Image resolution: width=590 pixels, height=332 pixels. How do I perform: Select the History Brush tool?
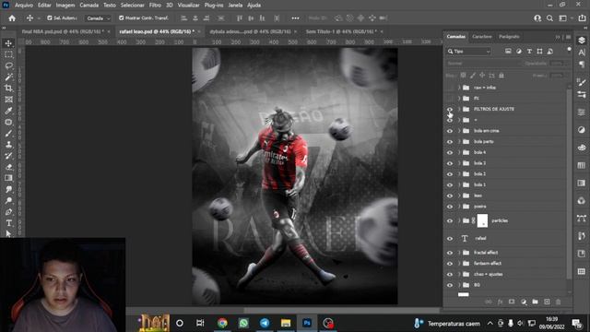(x=8, y=156)
